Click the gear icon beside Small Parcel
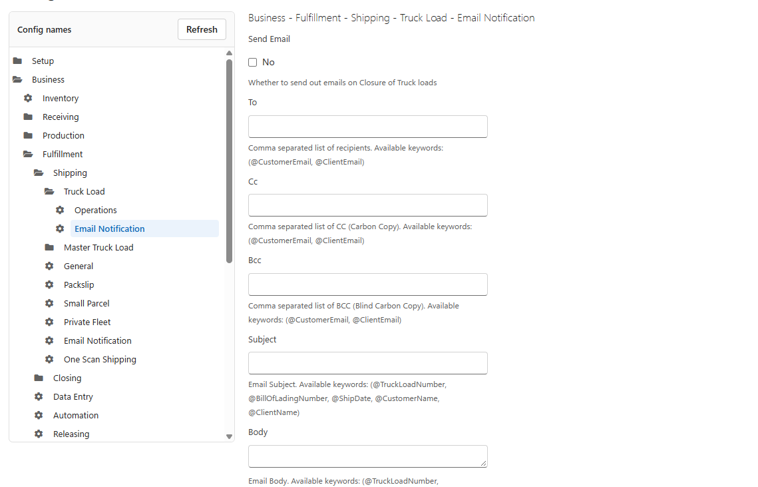This screenshot has width=758, height=487. (49, 303)
